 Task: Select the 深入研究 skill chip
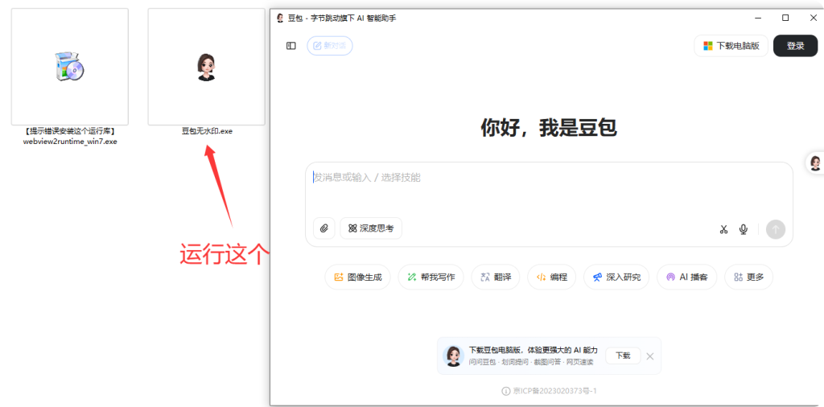coord(616,277)
